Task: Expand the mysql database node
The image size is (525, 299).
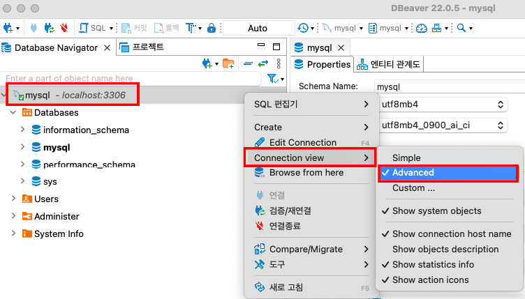Action: (x=22, y=146)
